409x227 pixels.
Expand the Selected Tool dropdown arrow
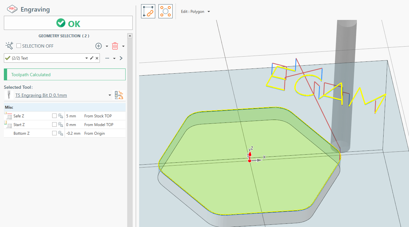point(110,95)
